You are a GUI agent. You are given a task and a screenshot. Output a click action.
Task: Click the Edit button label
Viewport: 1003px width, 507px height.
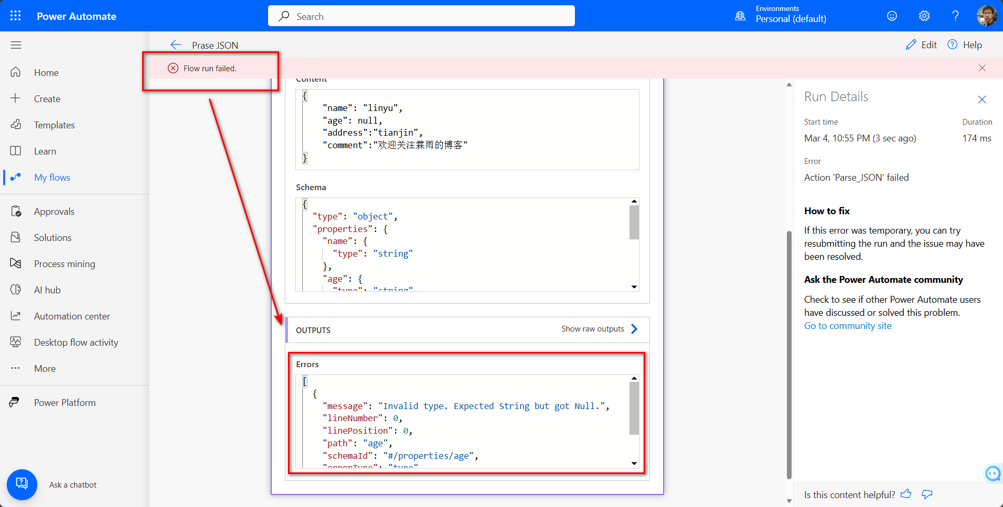pos(929,45)
